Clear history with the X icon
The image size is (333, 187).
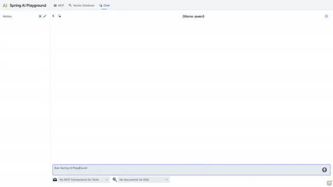click(x=40, y=16)
